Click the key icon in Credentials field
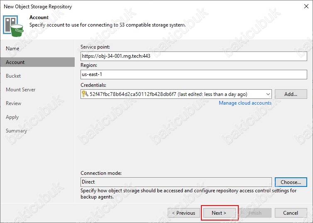 pos(85,94)
